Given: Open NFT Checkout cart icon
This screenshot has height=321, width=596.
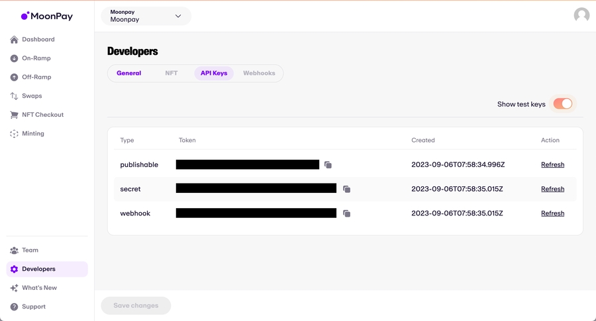Looking at the screenshot, I should click(14, 115).
